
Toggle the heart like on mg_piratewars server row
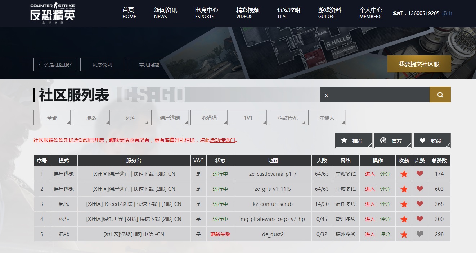point(420,219)
